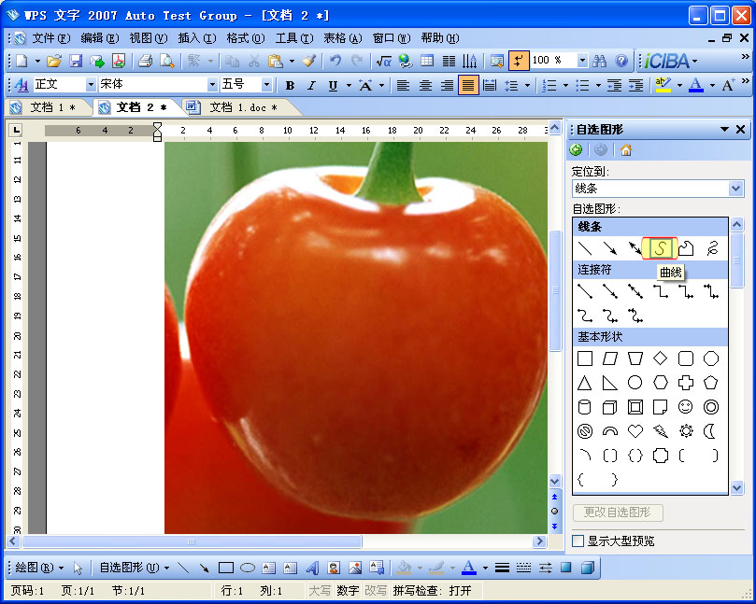Pick the arrow line tool
756x604 pixels.
tap(609, 247)
